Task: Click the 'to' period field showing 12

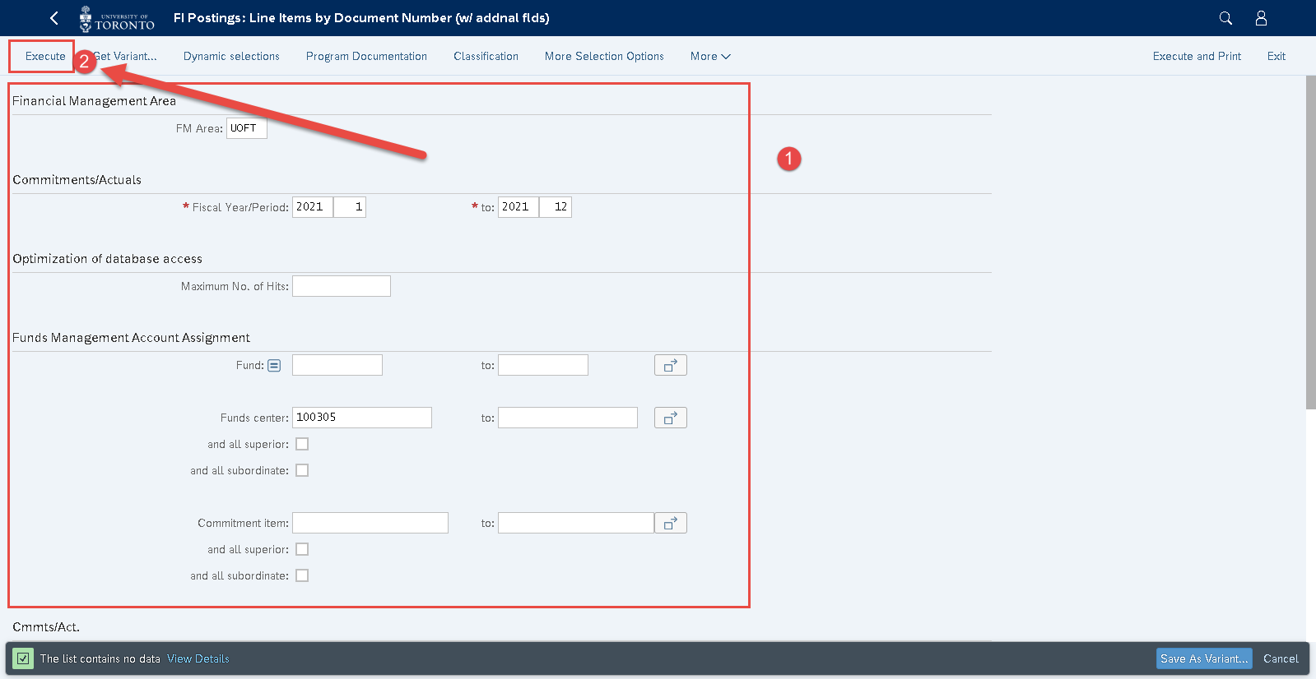Action: (x=556, y=207)
